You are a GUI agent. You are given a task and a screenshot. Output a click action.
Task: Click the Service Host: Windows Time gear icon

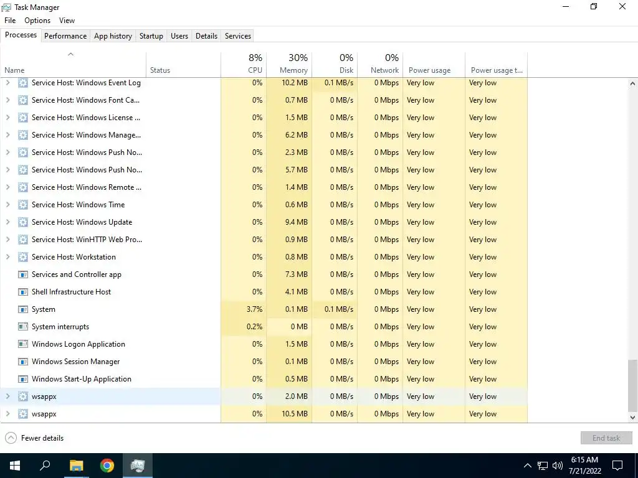23,205
